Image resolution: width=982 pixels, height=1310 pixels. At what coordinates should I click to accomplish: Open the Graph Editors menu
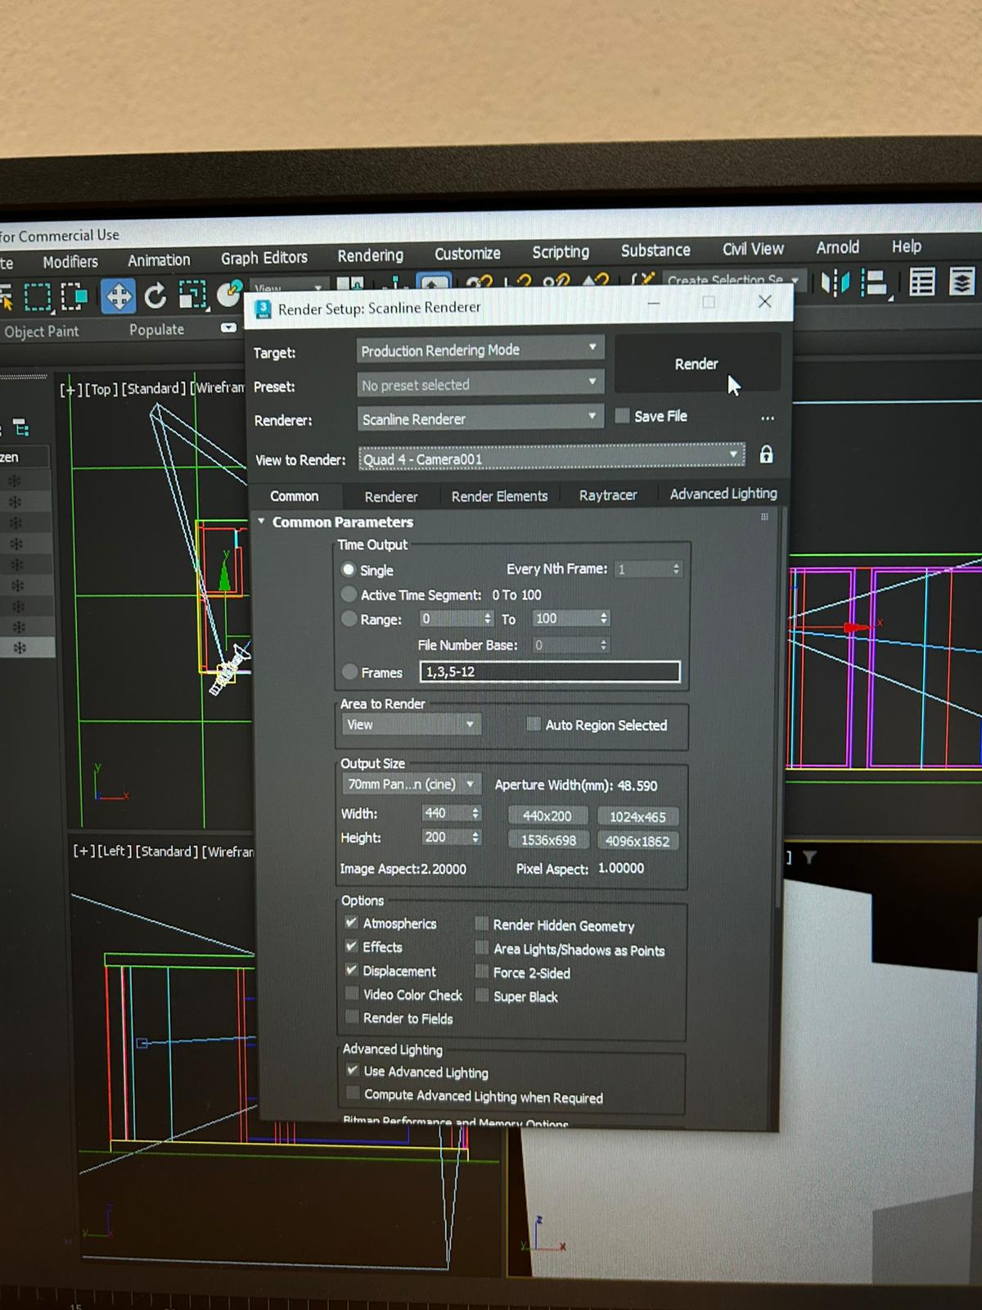264,258
